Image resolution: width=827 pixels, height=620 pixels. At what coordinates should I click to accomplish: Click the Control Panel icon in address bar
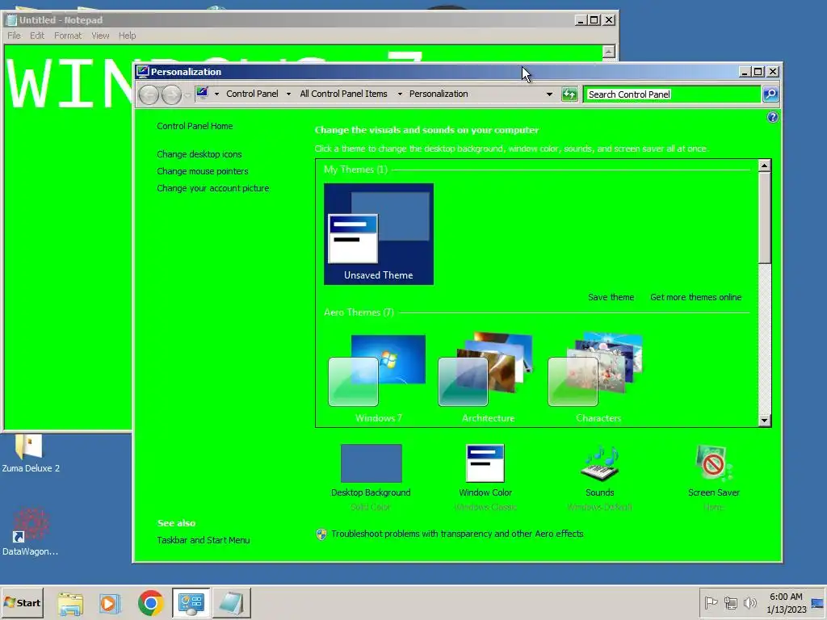pyautogui.click(x=202, y=94)
